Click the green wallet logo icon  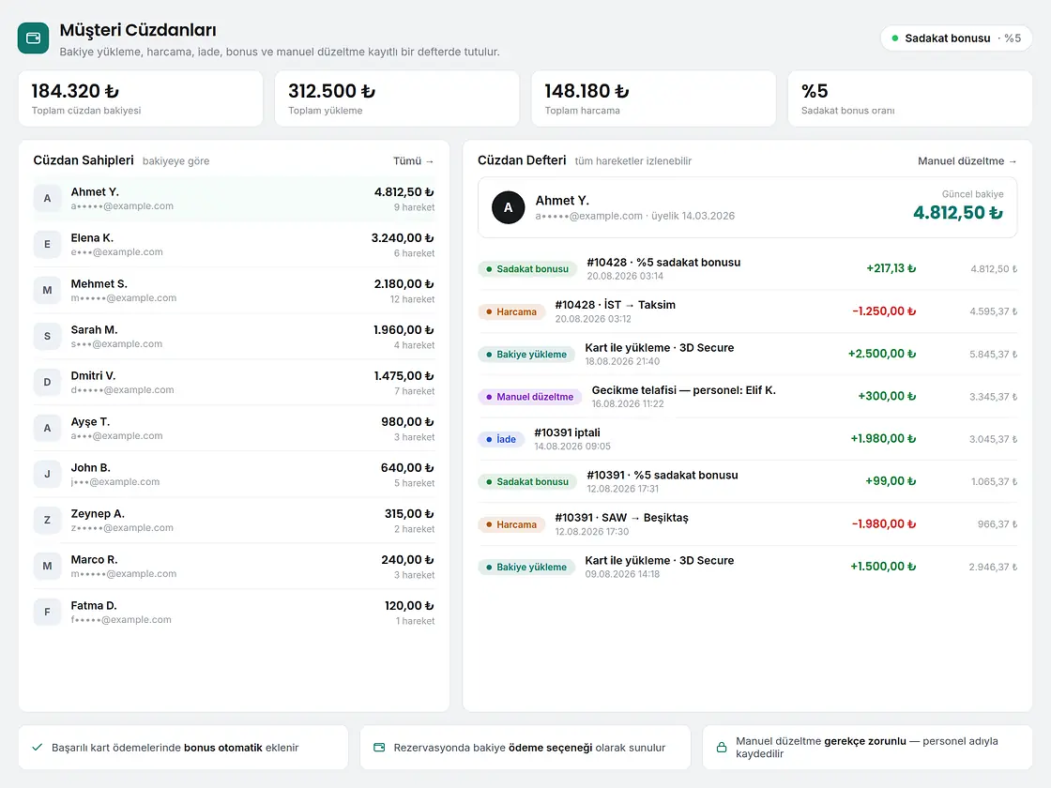pos(33,38)
